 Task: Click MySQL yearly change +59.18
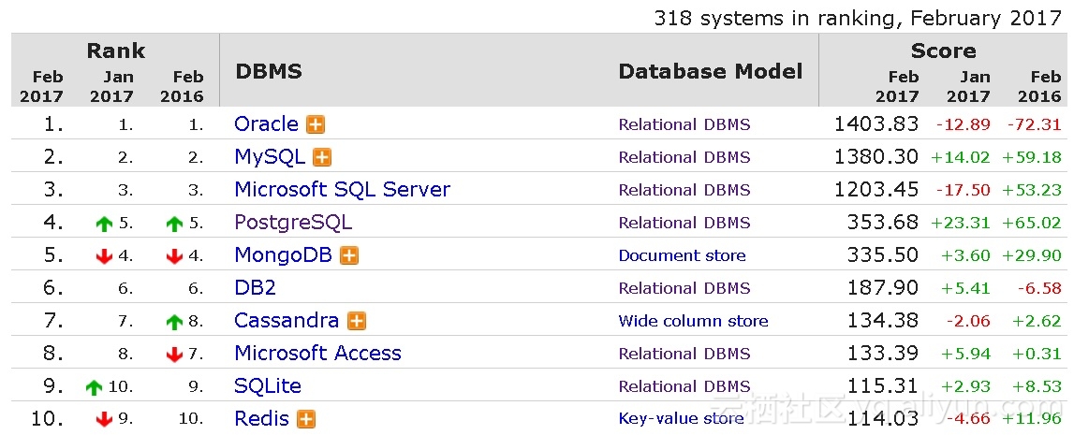1032,157
